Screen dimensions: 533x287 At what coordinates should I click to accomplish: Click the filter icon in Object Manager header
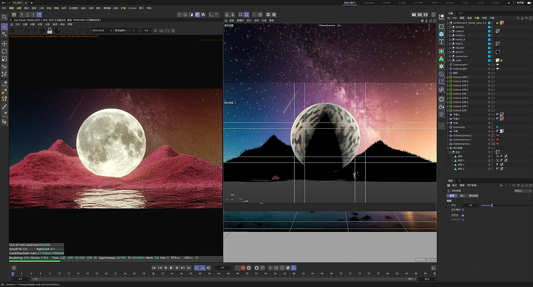(526, 18)
